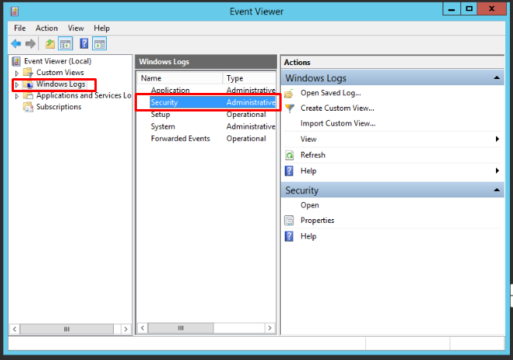Image resolution: width=513 pixels, height=360 pixels.
Task: Open the Help menu in menu bar
Action: [102, 28]
